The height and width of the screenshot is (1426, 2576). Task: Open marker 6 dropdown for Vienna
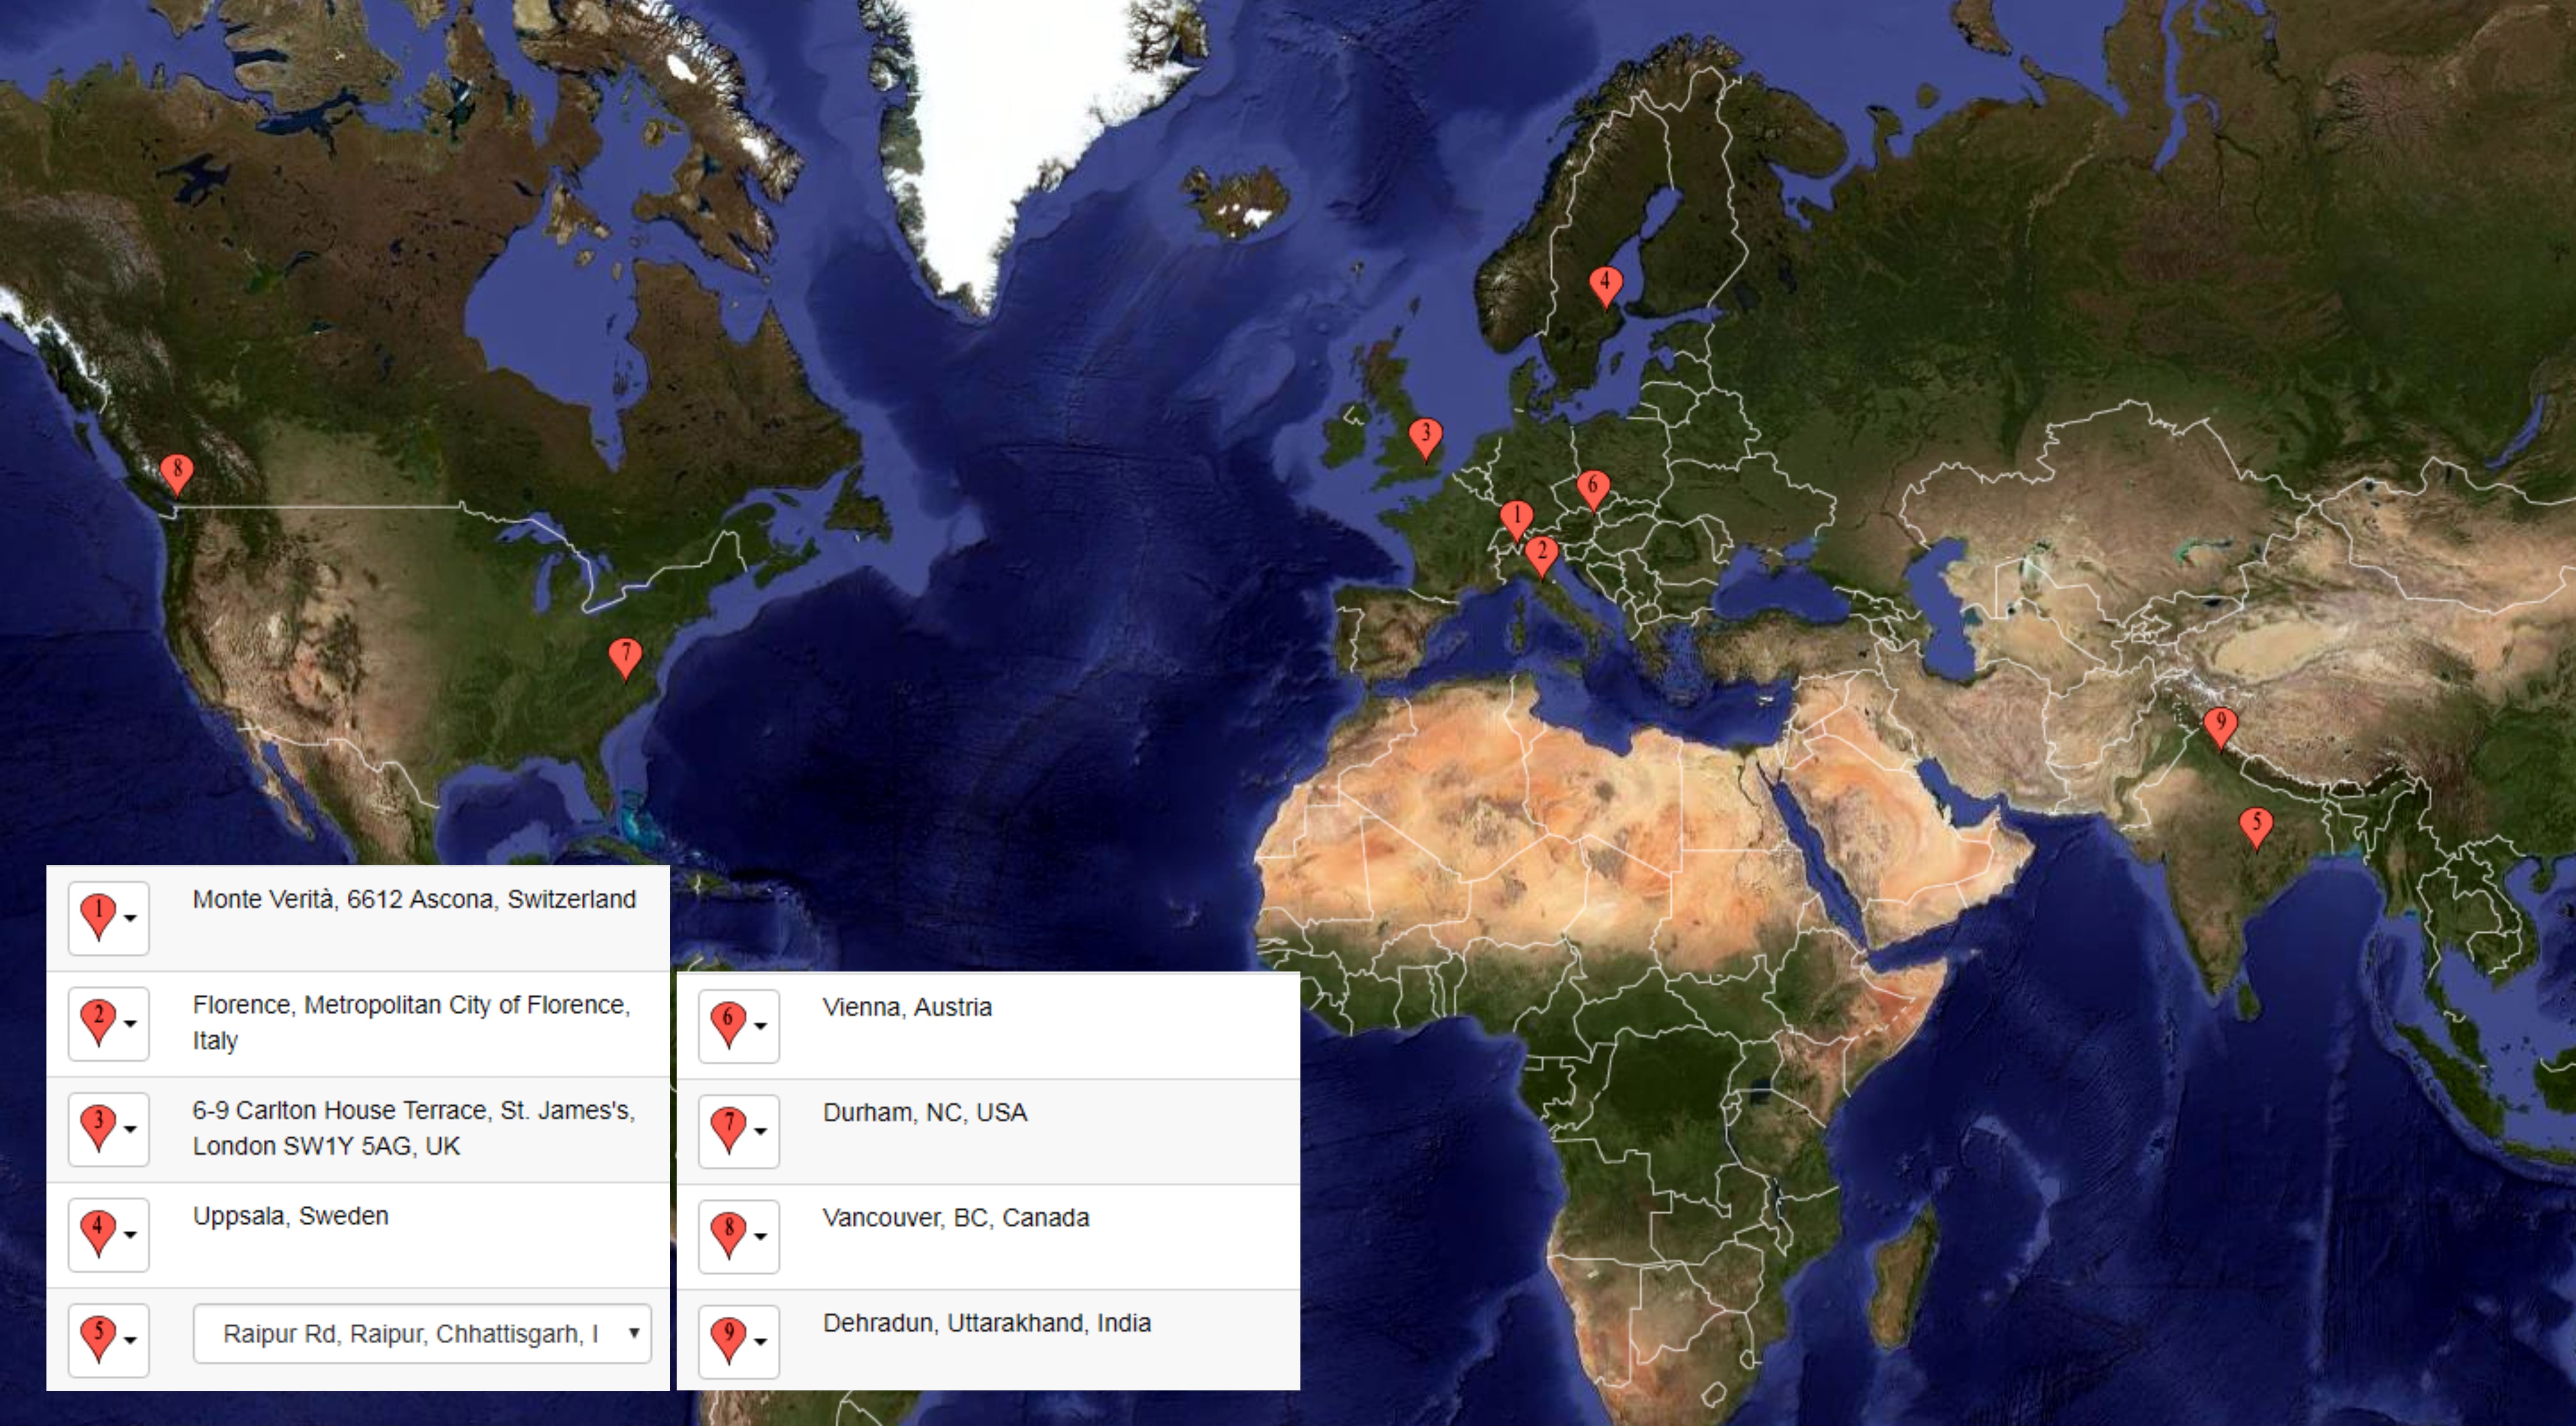click(739, 1026)
